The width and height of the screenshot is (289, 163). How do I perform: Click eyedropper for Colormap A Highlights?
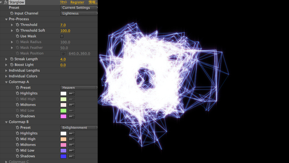click(72, 93)
